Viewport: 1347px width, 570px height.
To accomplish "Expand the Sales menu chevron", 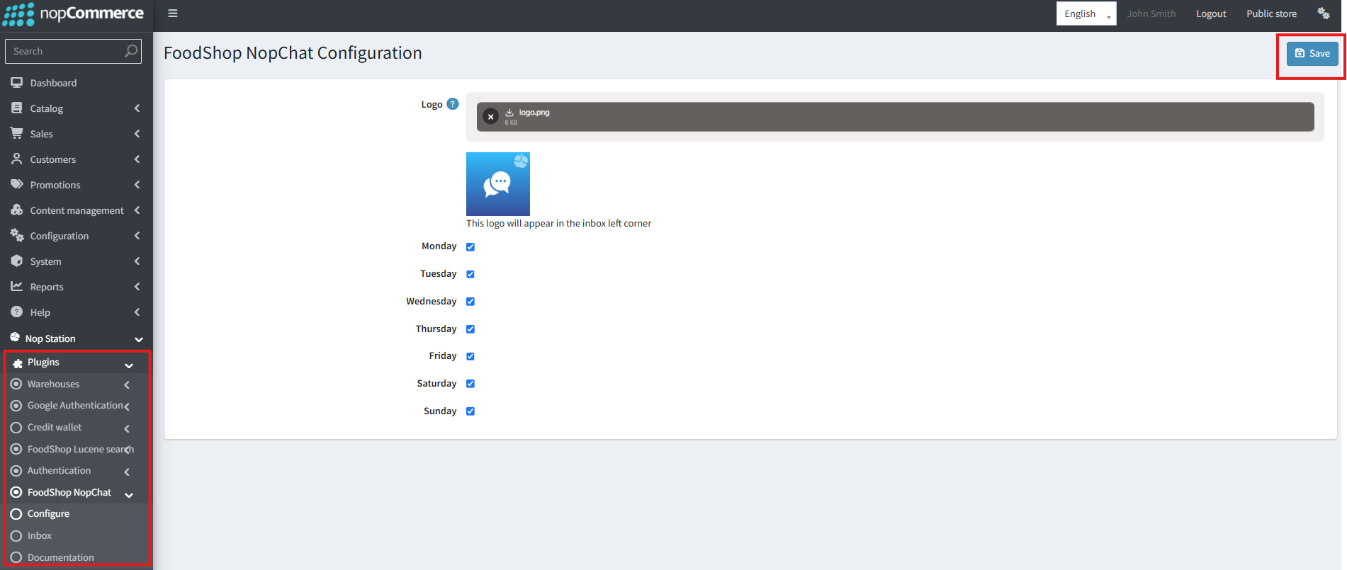I will (137, 134).
